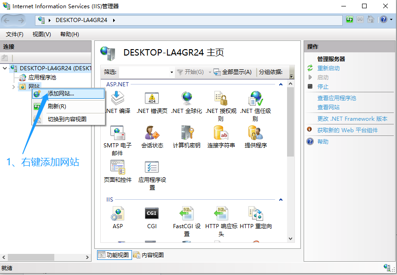Choose 切换到内容视图 from context menu

[x=69, y=119]
